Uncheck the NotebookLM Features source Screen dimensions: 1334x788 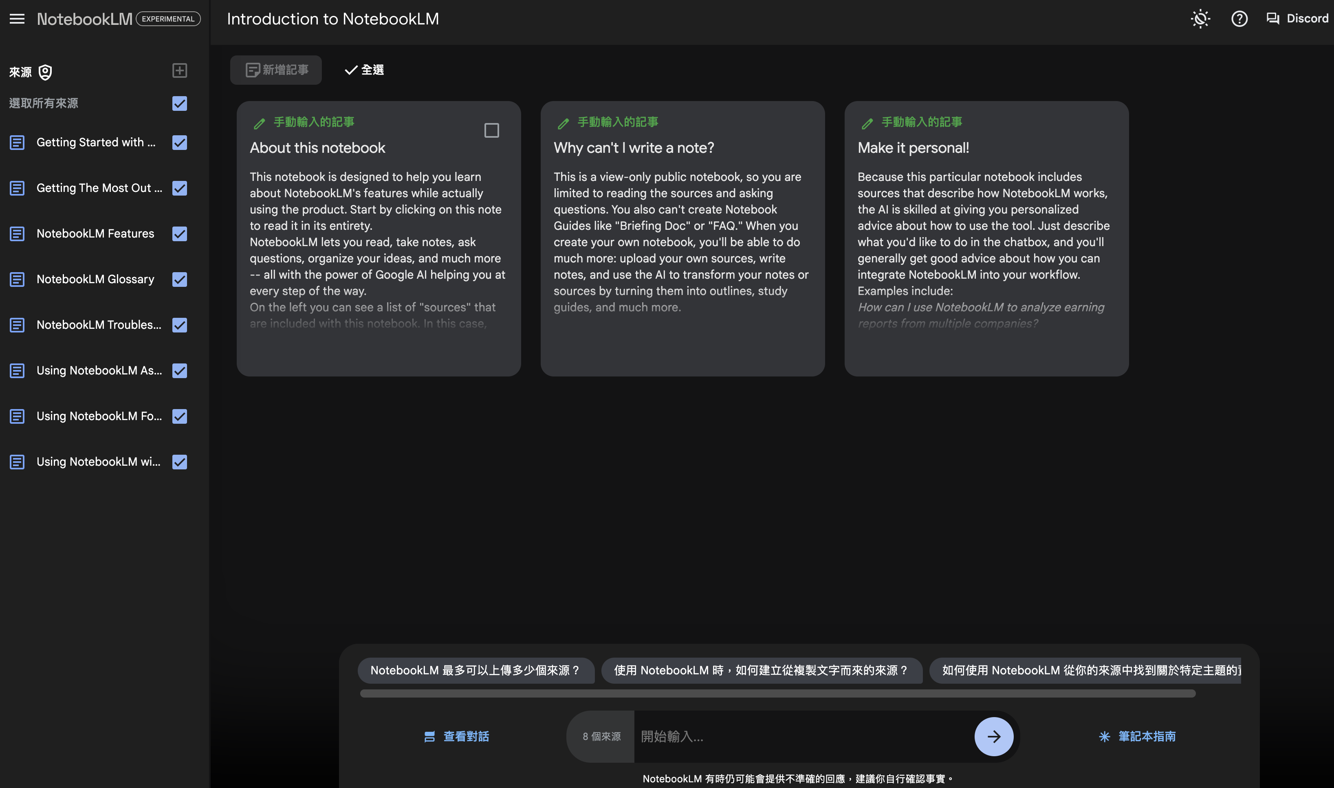coord(179,233)
